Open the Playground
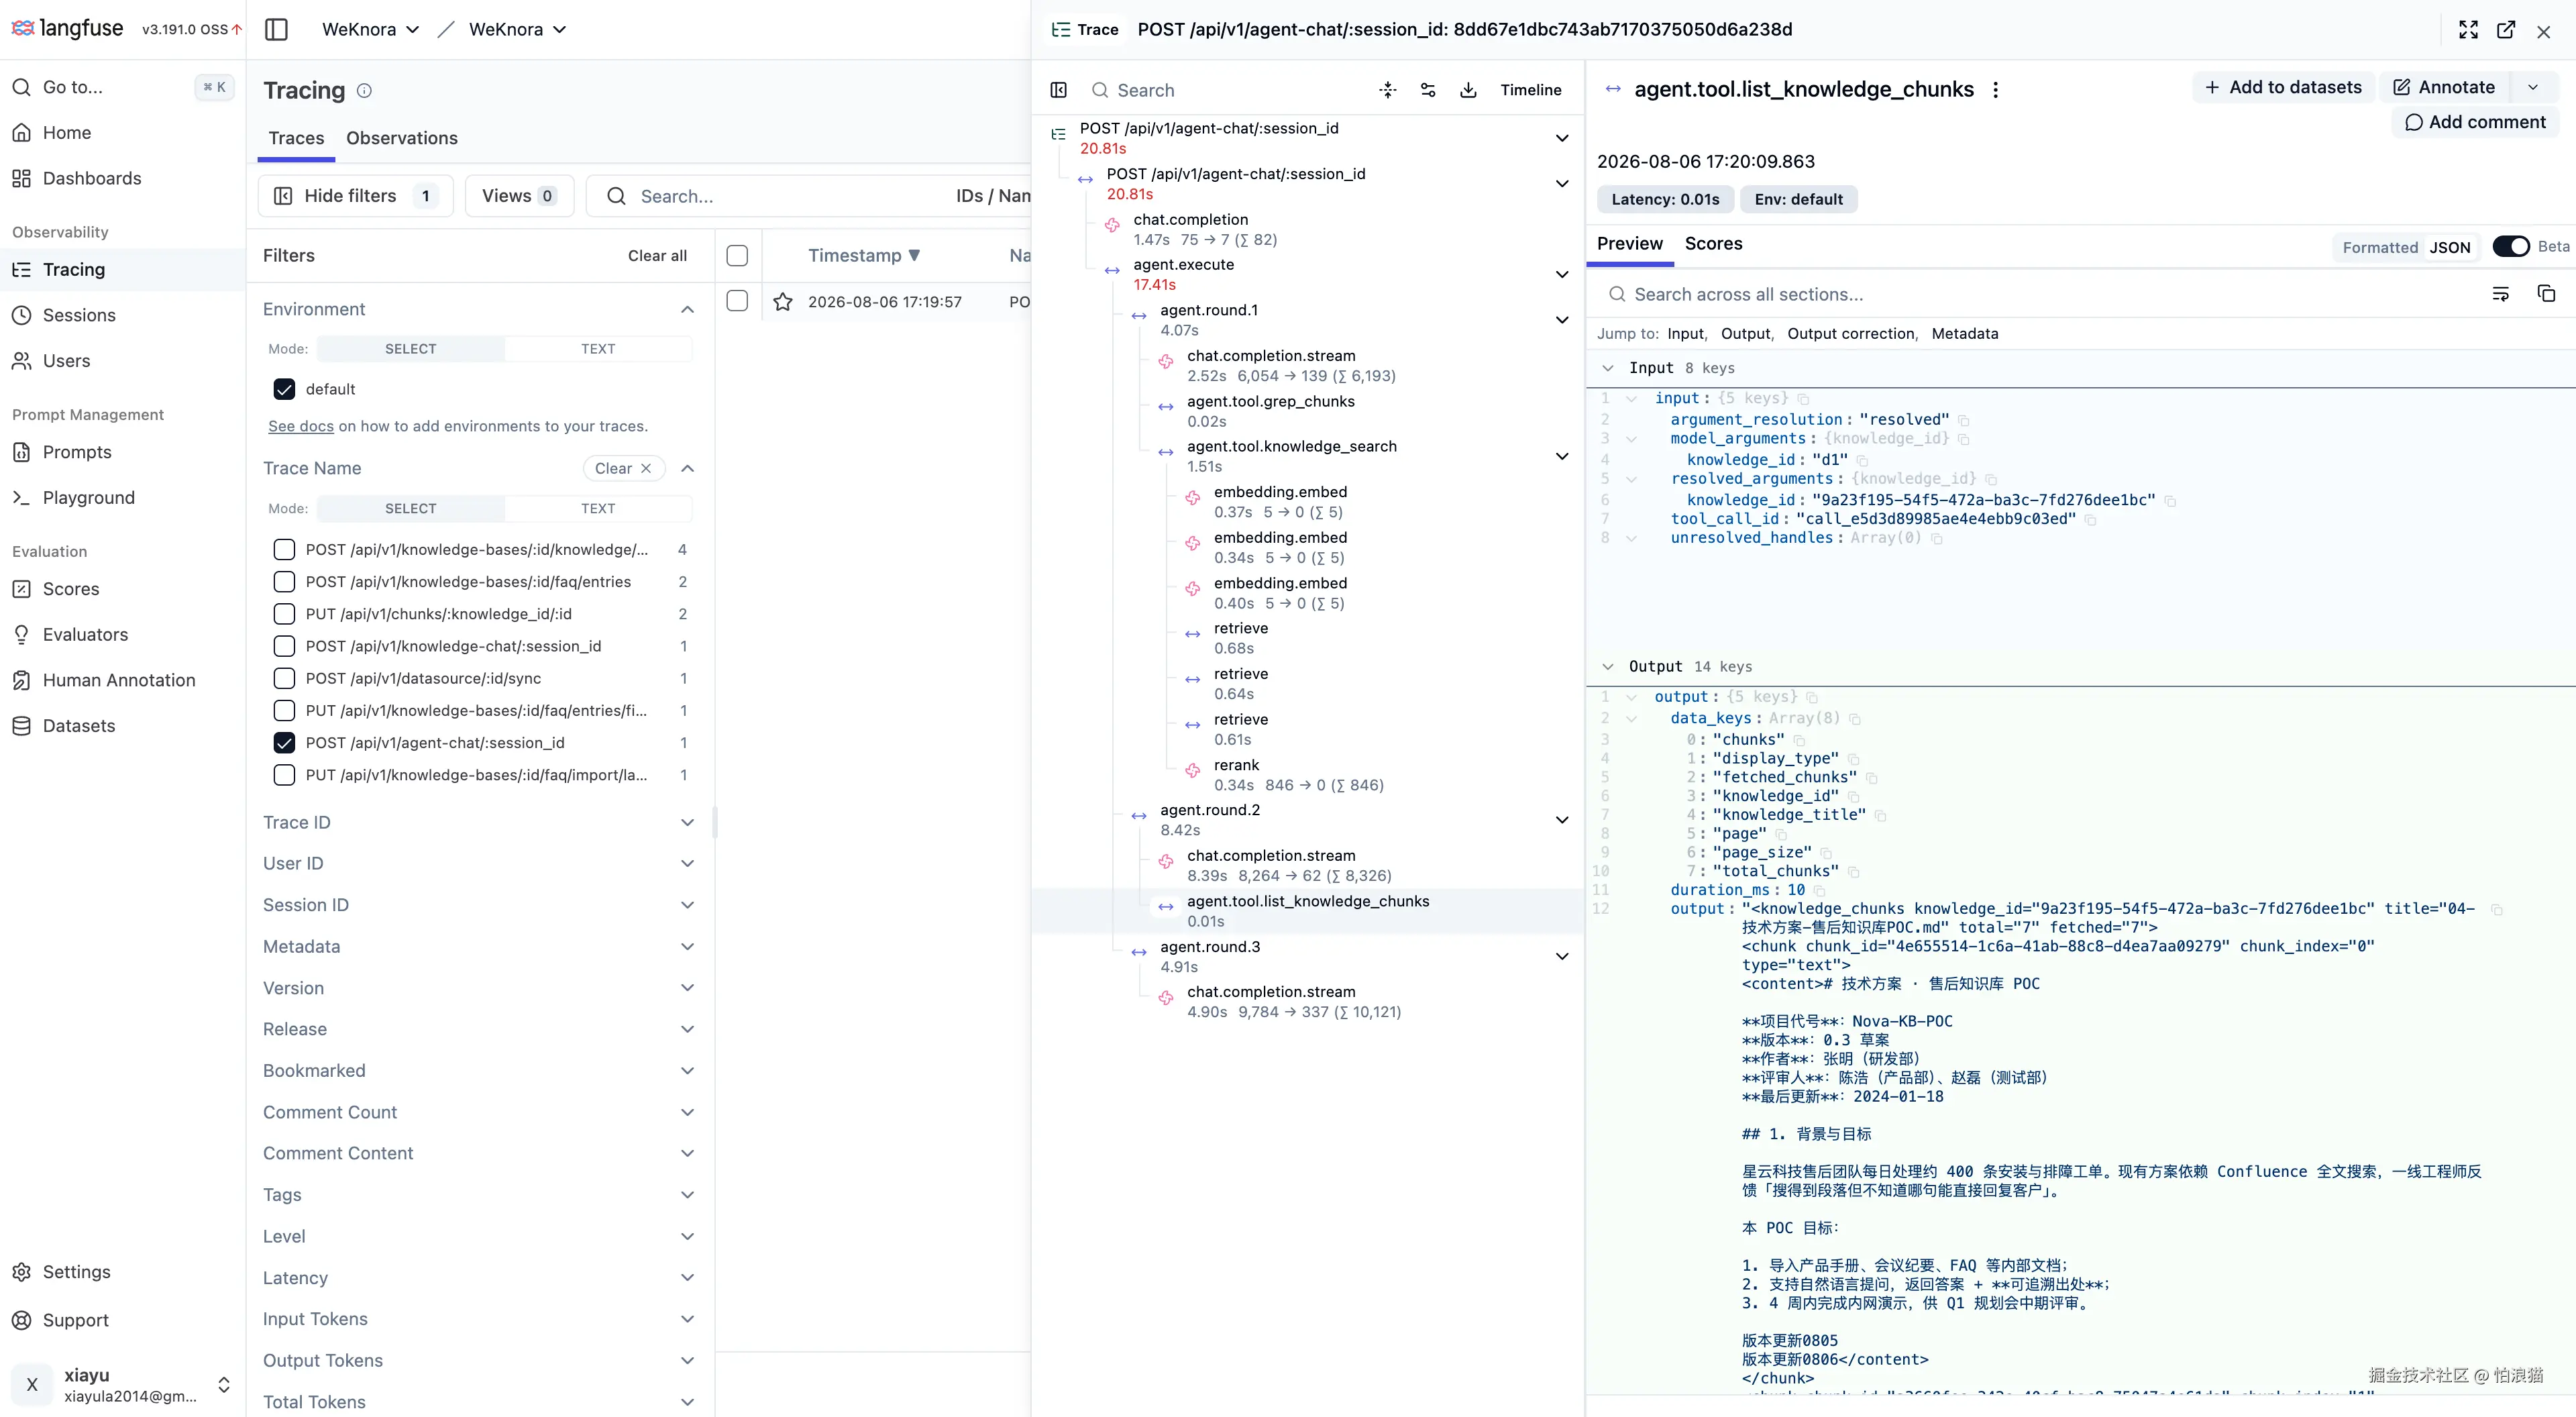The image size is (2576, 1417). click(x=88, y=497)
